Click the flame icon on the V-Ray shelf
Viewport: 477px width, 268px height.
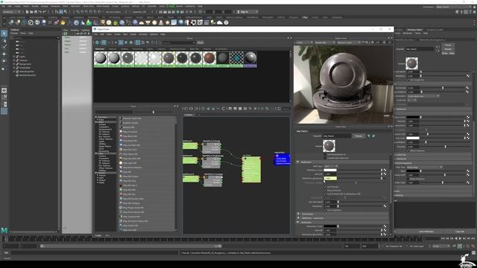(63, 22)
